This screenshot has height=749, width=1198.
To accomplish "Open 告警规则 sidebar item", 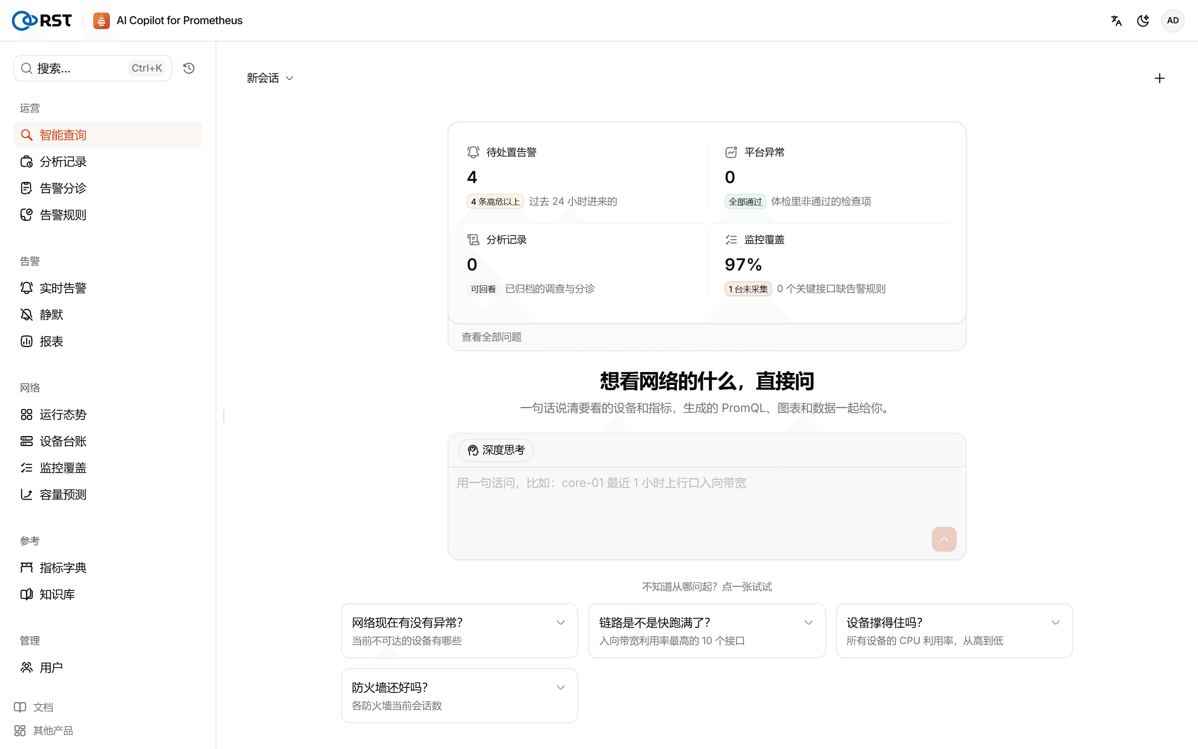I will (x=107, y=215).
